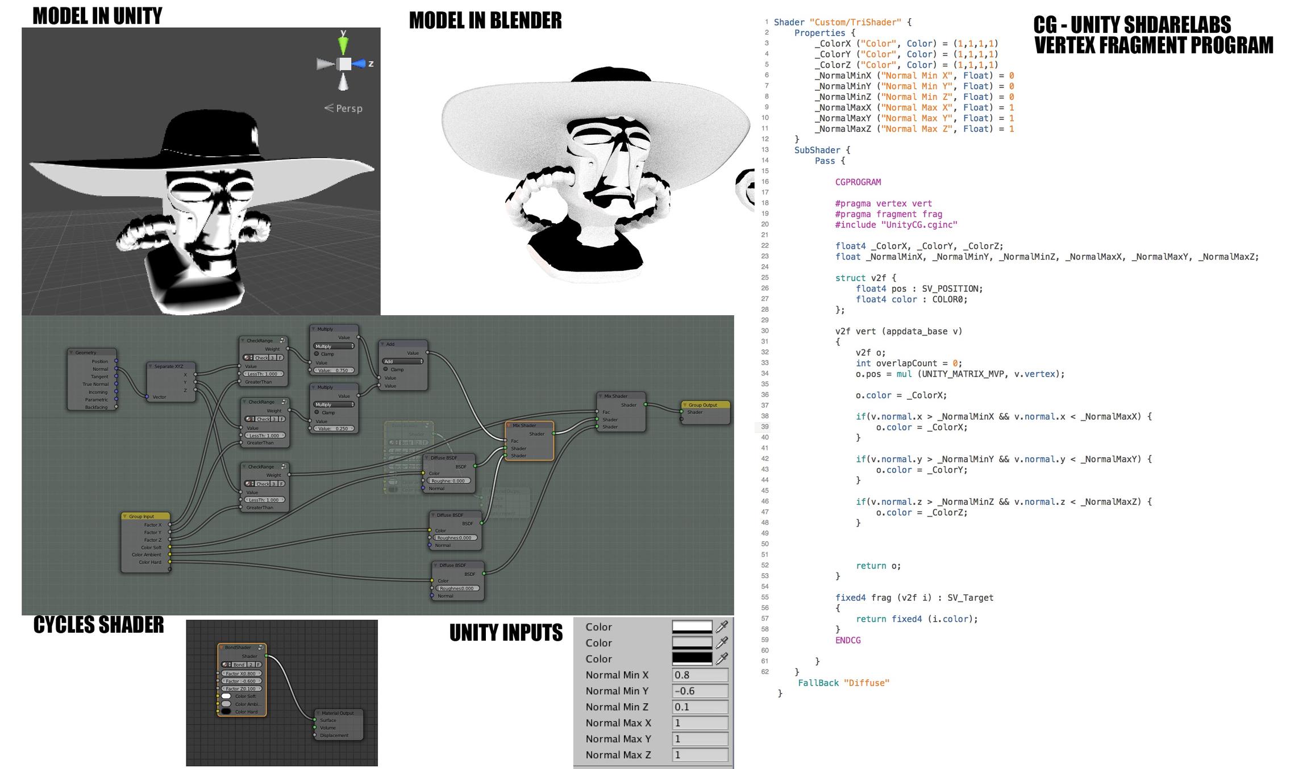
Task: Click the Shader input socket on Group Output
Action: pyautogui.click(x=682, y=412)
